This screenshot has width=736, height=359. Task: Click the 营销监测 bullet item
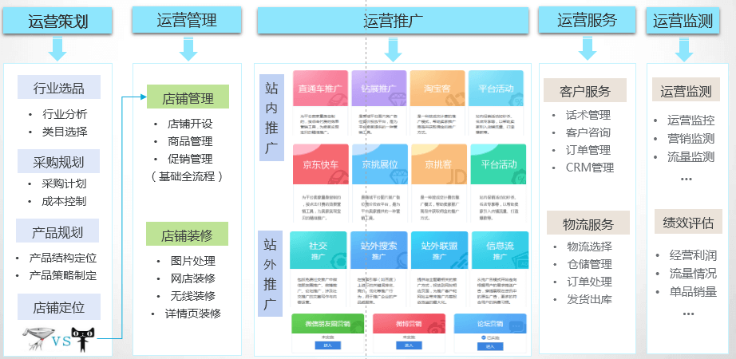[x=691, y=138]
